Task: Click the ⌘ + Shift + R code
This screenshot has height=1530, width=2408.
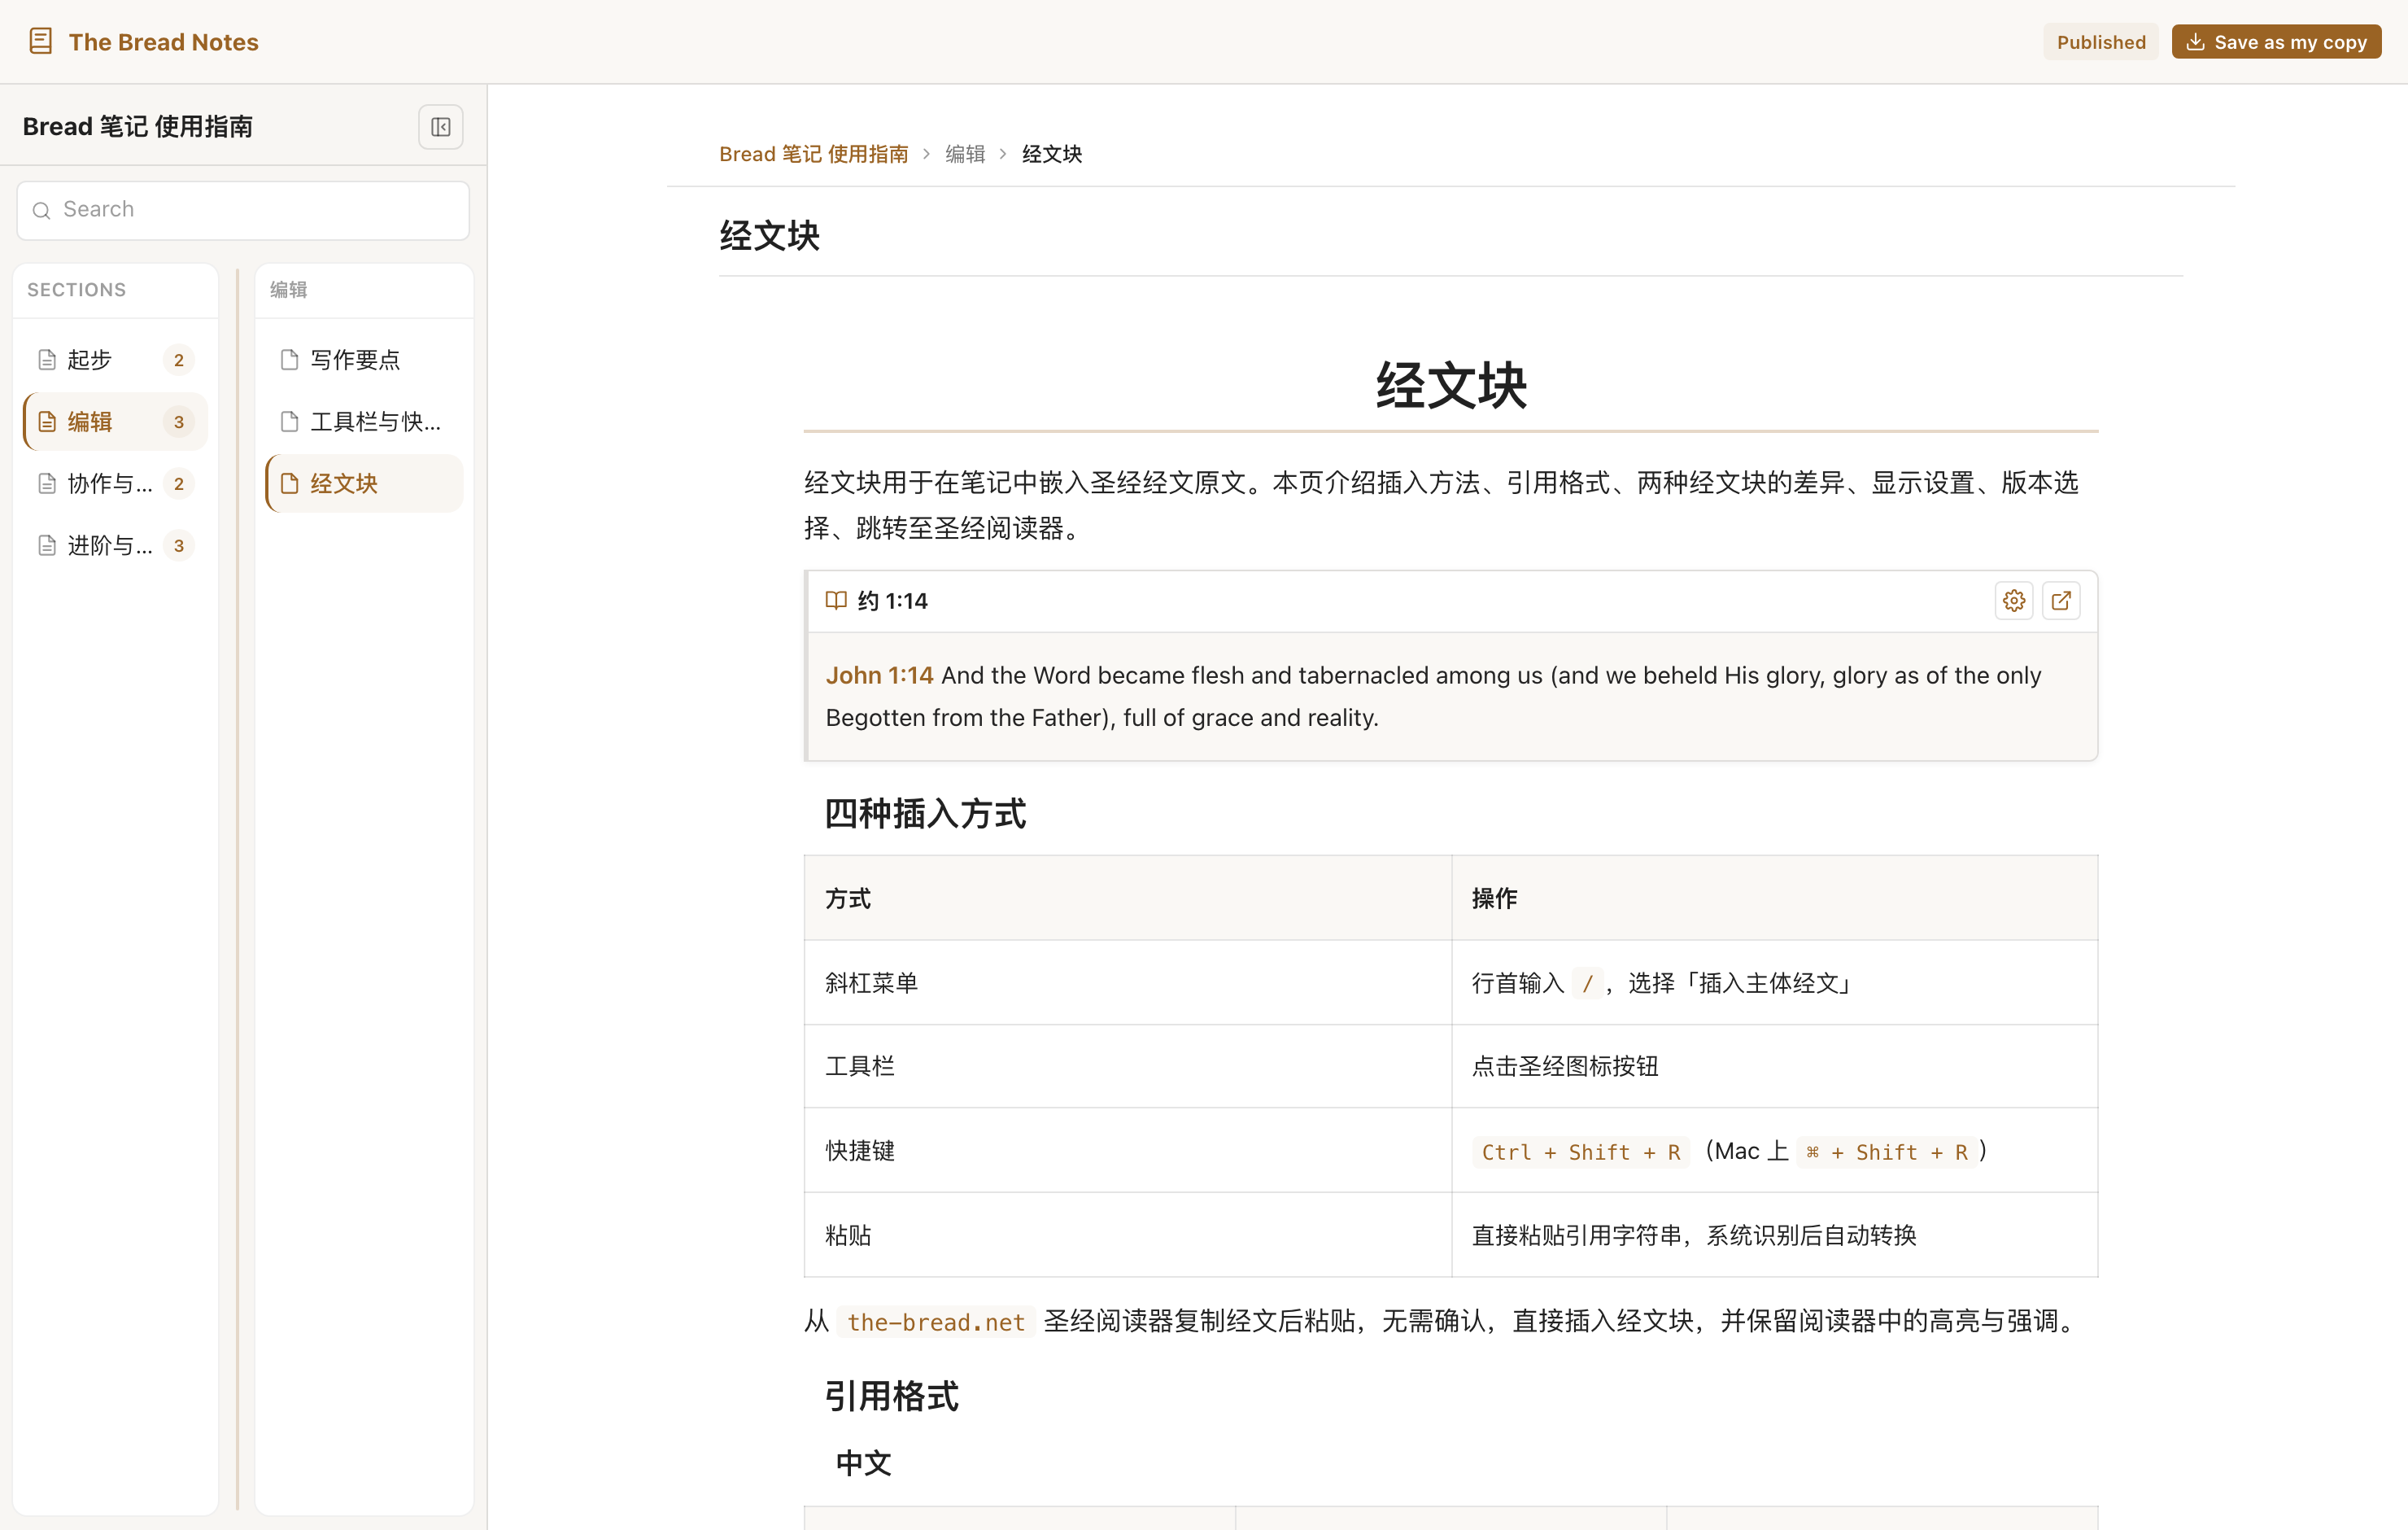Action: pyautogui.click(x=1886, y=1152)
